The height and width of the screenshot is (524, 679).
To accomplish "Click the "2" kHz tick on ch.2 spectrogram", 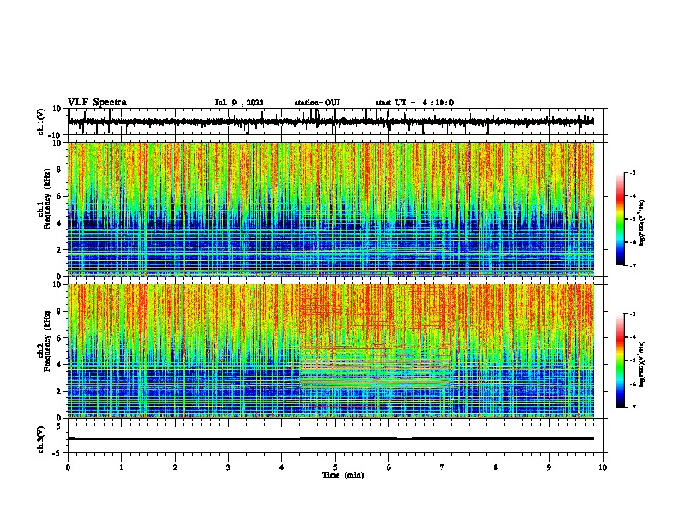I will coord(59,391).
